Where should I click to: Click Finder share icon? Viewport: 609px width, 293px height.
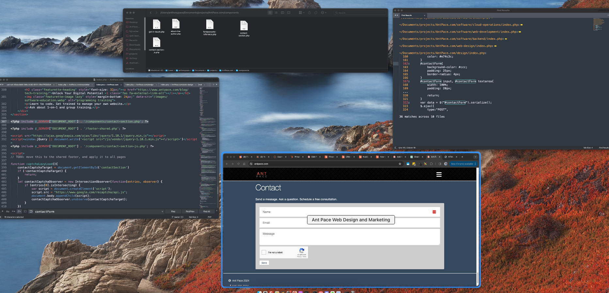(310, 13)
